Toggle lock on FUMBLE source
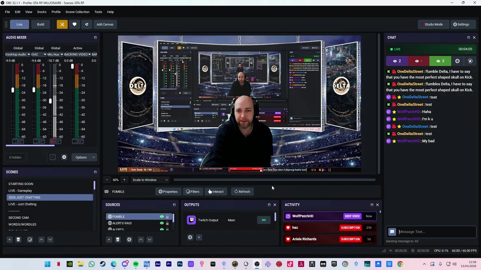This screenshot has width=481, height=270. pos(167,217)
